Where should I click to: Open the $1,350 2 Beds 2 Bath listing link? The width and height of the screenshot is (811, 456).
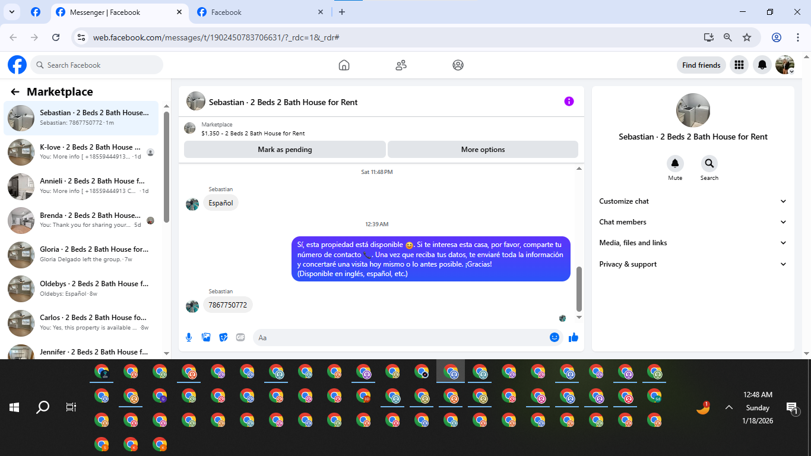pos(253,134)
